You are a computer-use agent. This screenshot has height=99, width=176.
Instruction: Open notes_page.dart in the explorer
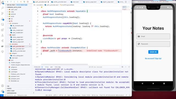pyautogui.click(x=18, y=37)
